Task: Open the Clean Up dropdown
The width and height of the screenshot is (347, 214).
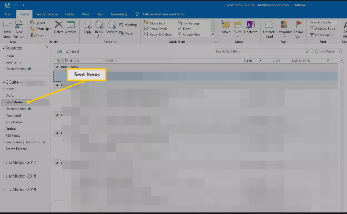Action: pos(41,29)
